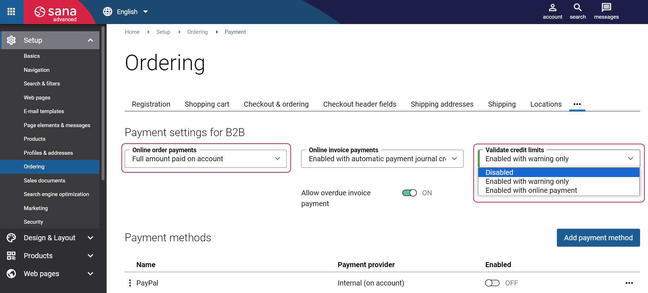Switch to the Locations tab
Viewport: 648px width, 293px height.
pos(546,104)
